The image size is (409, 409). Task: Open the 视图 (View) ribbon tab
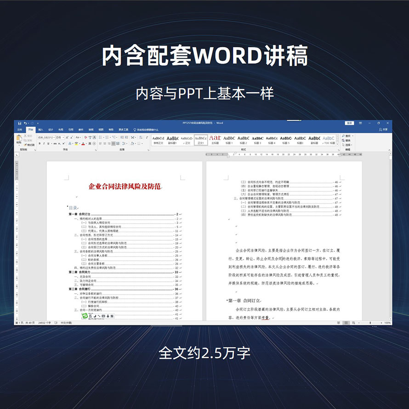click(x=101, y=130)
